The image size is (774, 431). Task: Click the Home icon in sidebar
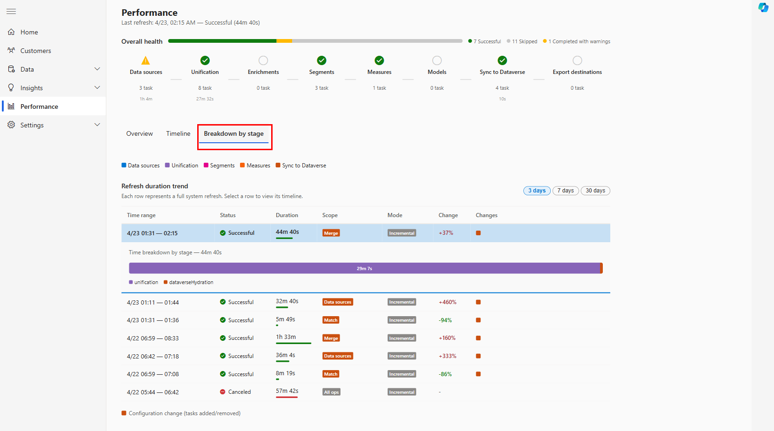tap(11, 32)
